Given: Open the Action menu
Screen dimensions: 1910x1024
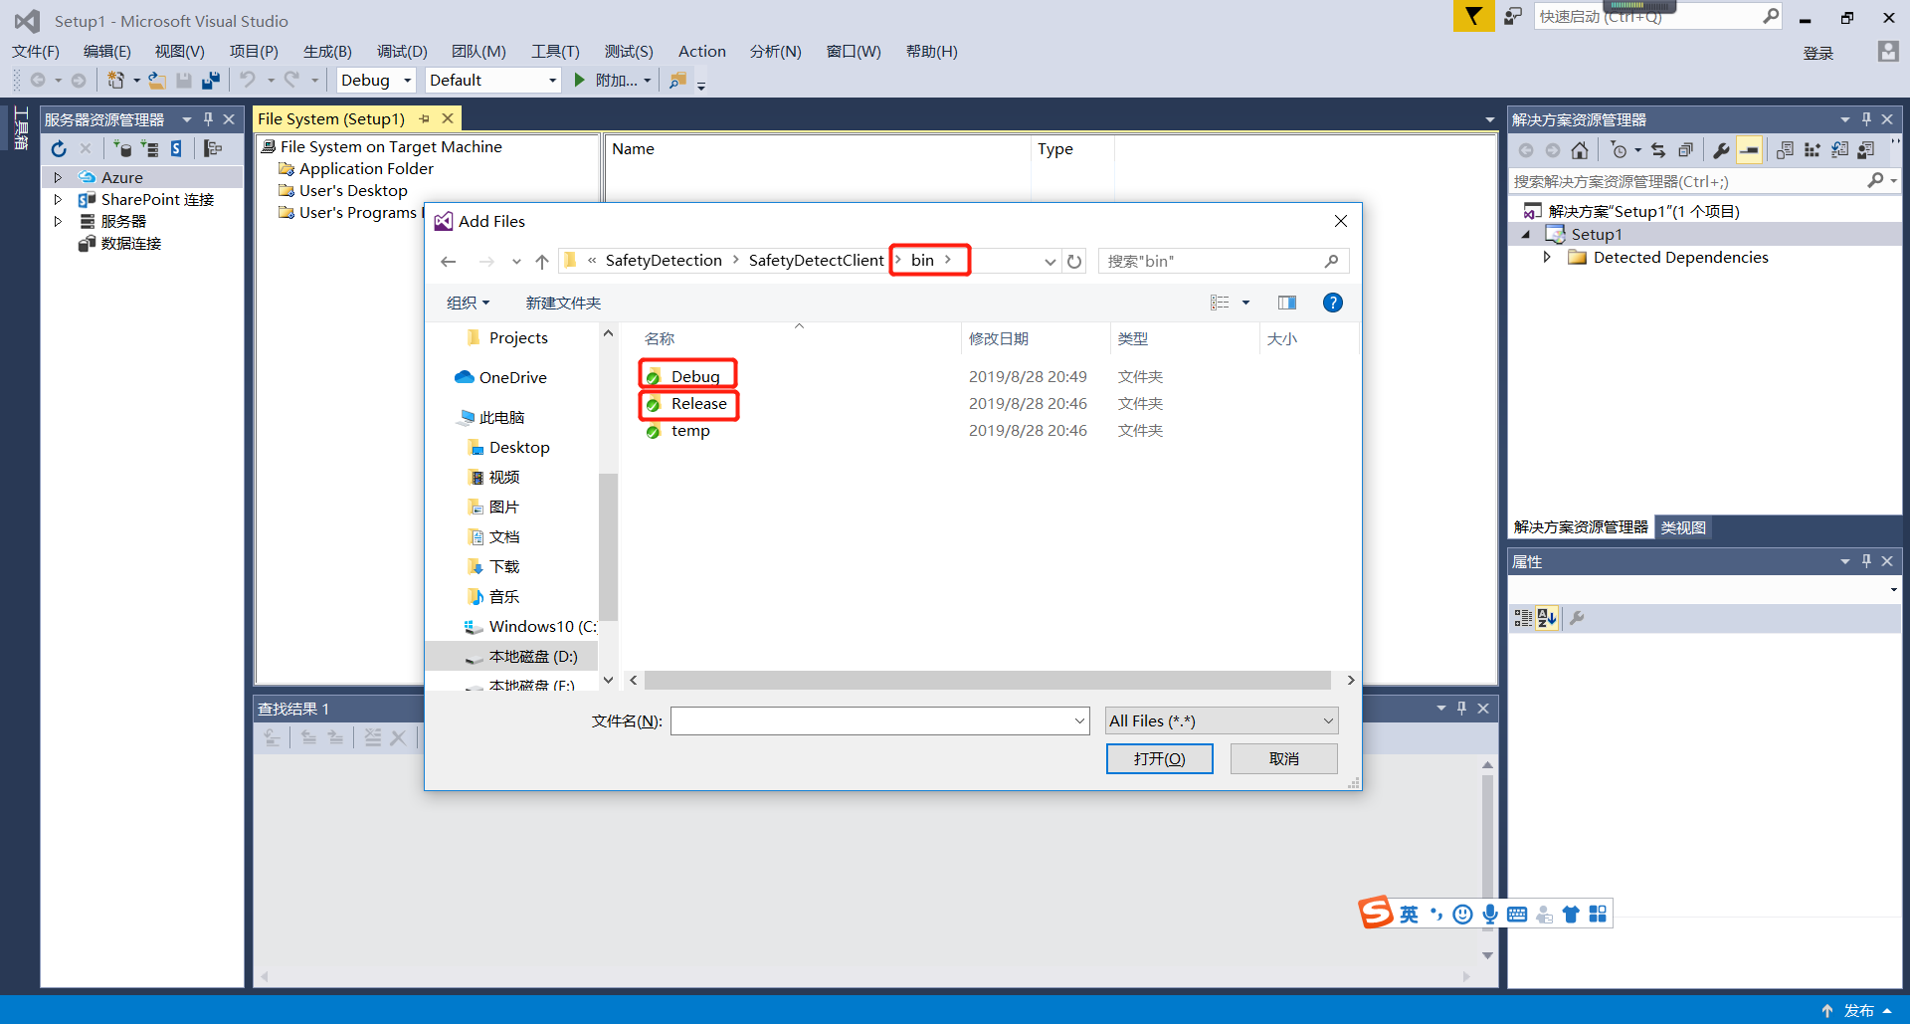Looking at the screenshot, I should click(701, 52).
